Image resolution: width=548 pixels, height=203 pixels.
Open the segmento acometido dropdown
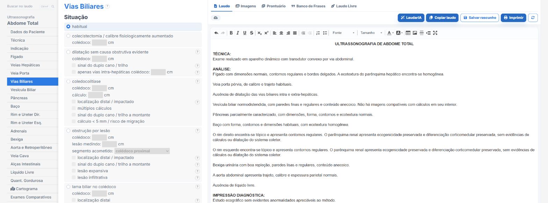coord(142,151)
